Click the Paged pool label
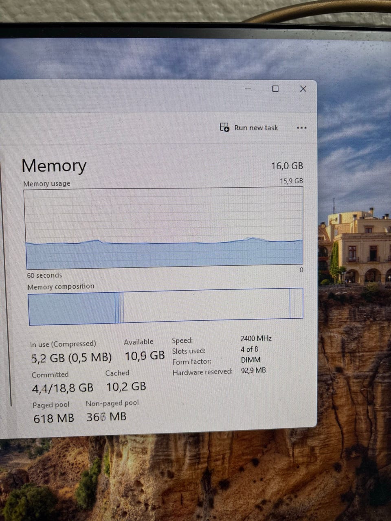Screen dimensions: 391x521 click(x=51, y=405)
